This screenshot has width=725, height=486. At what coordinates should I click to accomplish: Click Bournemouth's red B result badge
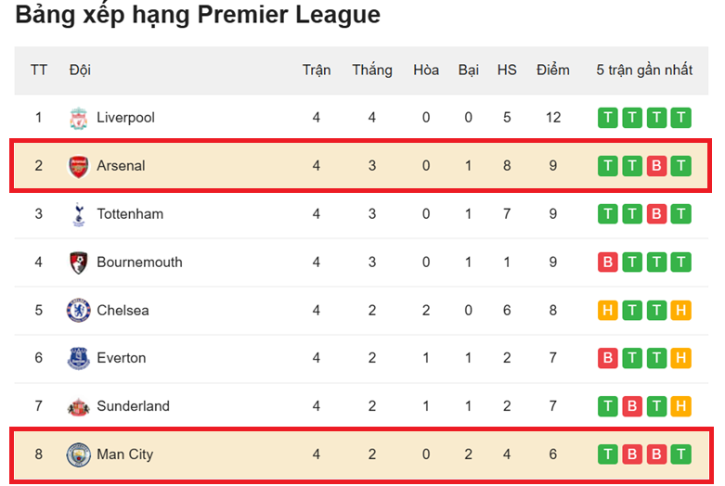608,262
